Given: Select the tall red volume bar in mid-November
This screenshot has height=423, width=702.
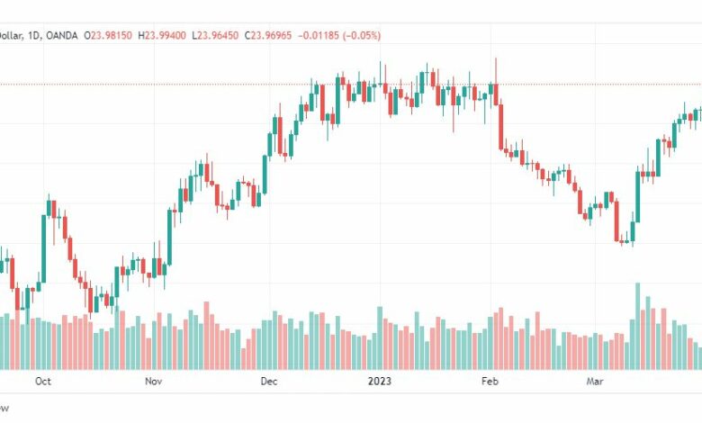Looking at the screenshot, I should [206, 336].
